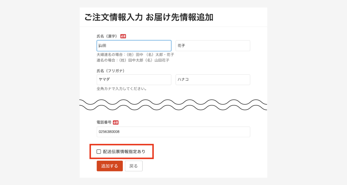347x185 pixels.
Task: Click the 電話番号 field label
Action: [104, 122]
